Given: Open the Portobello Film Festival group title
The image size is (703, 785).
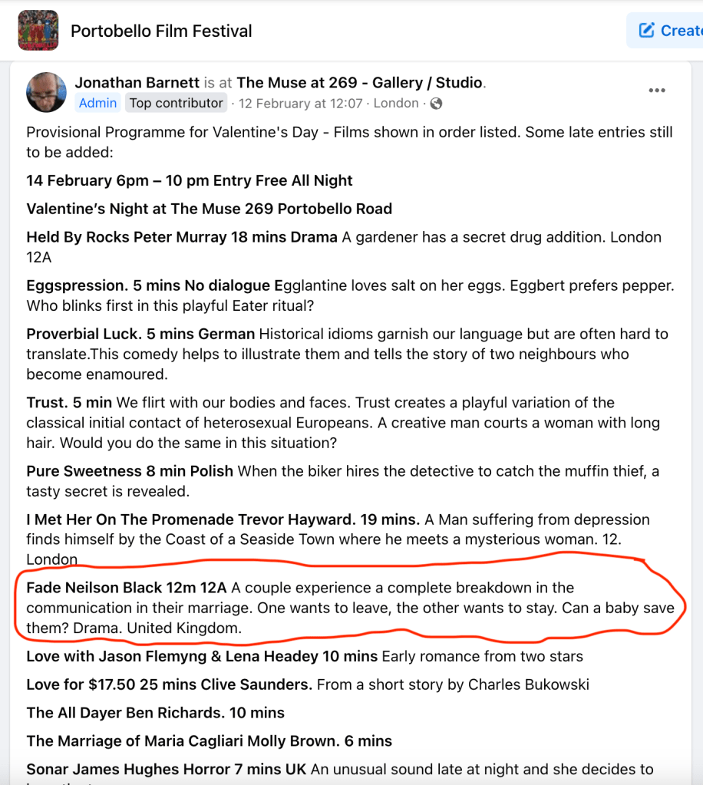Looking at the screenshot, I should [x=161, y=31].
